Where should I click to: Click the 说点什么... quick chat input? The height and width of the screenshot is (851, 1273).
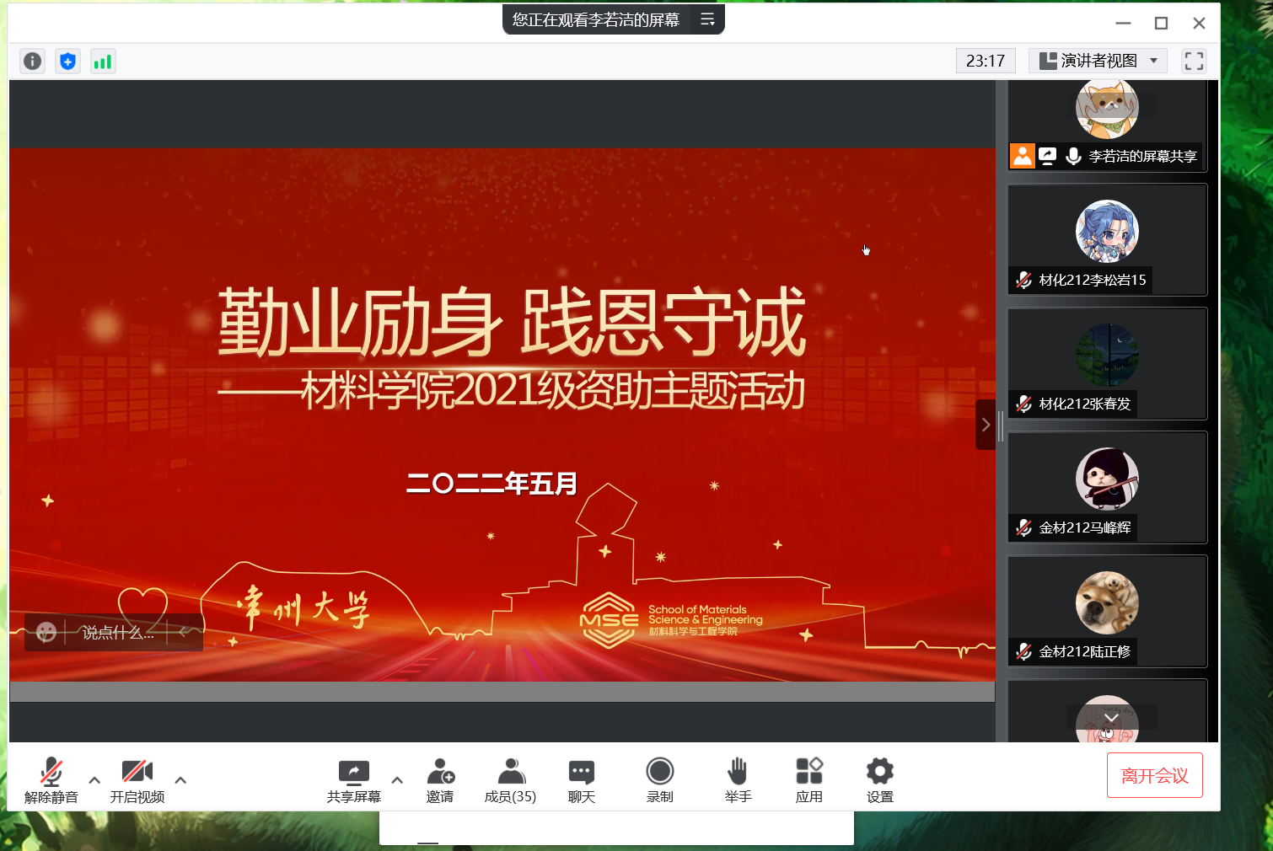118,633
